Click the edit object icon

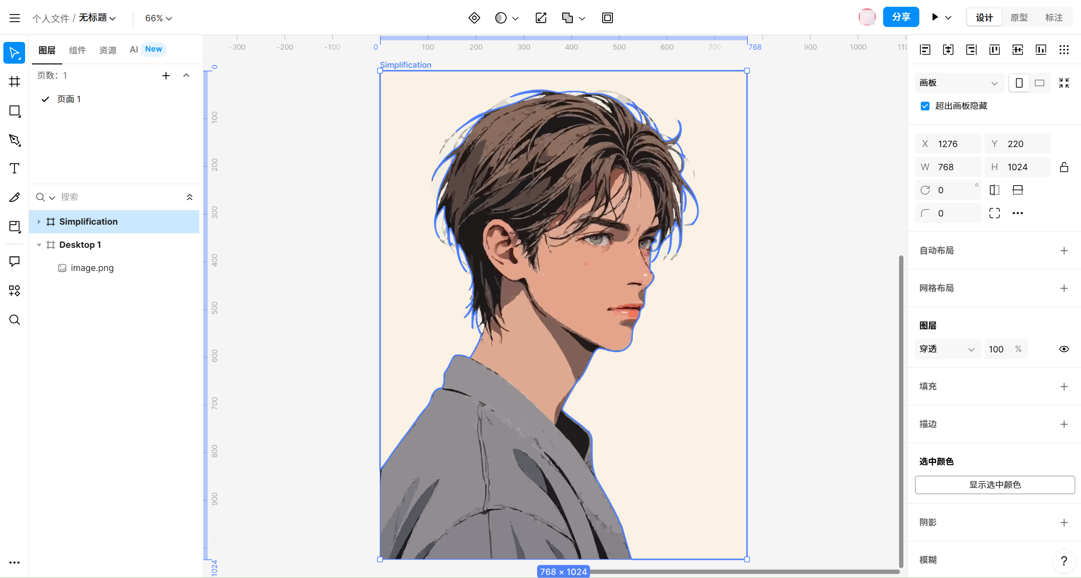(x=541, y=18)
